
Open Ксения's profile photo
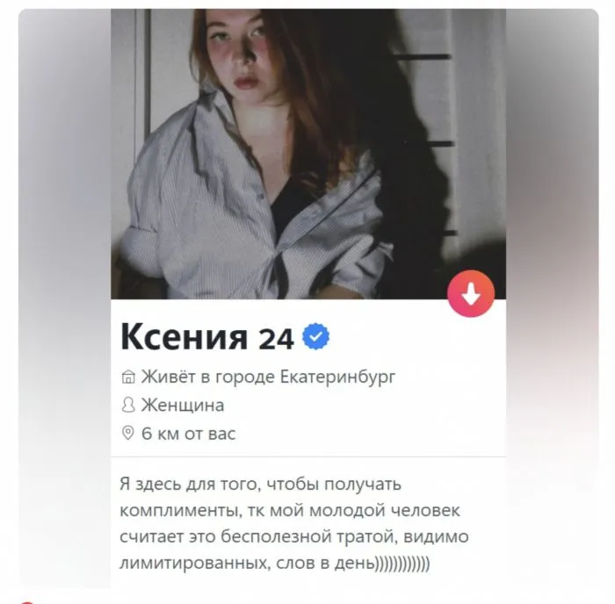(308, 154)
